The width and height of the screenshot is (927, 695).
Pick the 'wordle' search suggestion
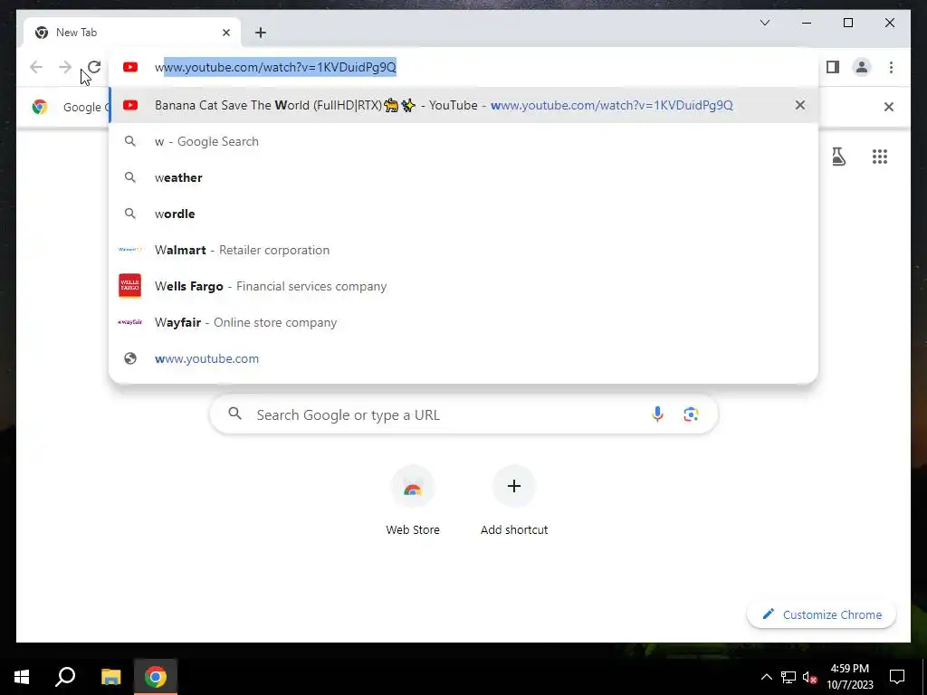pyautogui.click(x=463, y=214)
